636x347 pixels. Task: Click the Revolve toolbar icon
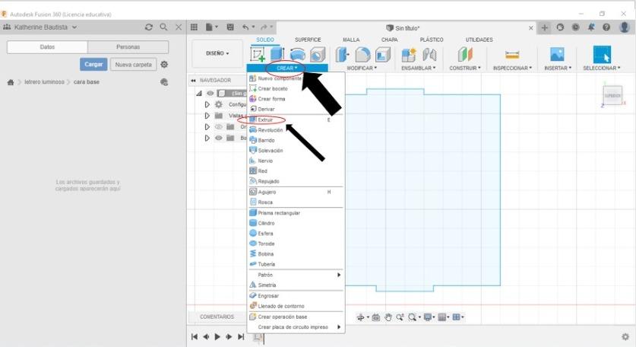pos(297,54)
